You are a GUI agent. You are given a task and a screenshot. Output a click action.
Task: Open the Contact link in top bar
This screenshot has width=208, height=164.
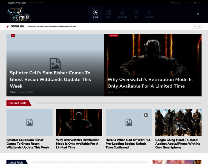tap(41, 3)
